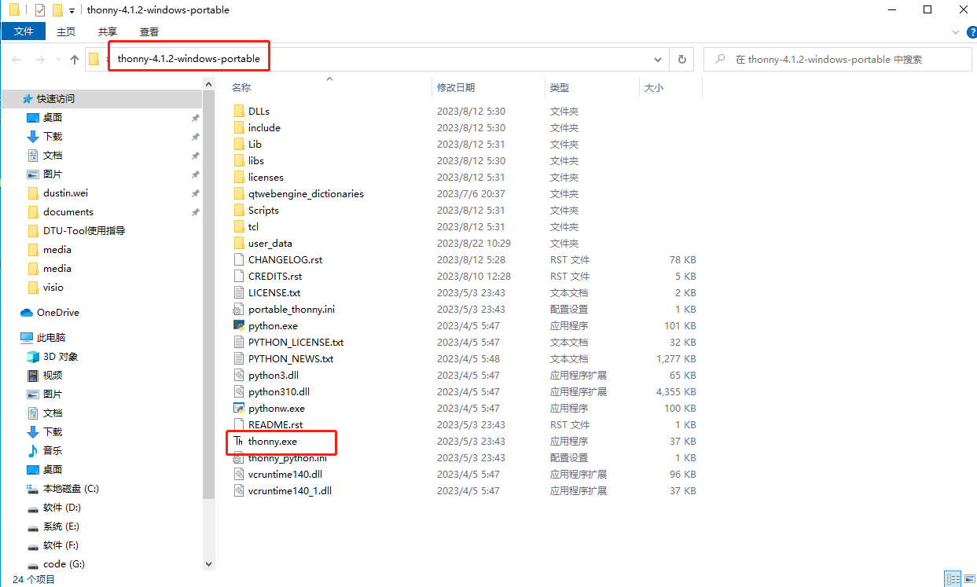Click the 4,355 KB size cell
The height and width of the screenshot is (587, 977).
click(x=676, y=391)
